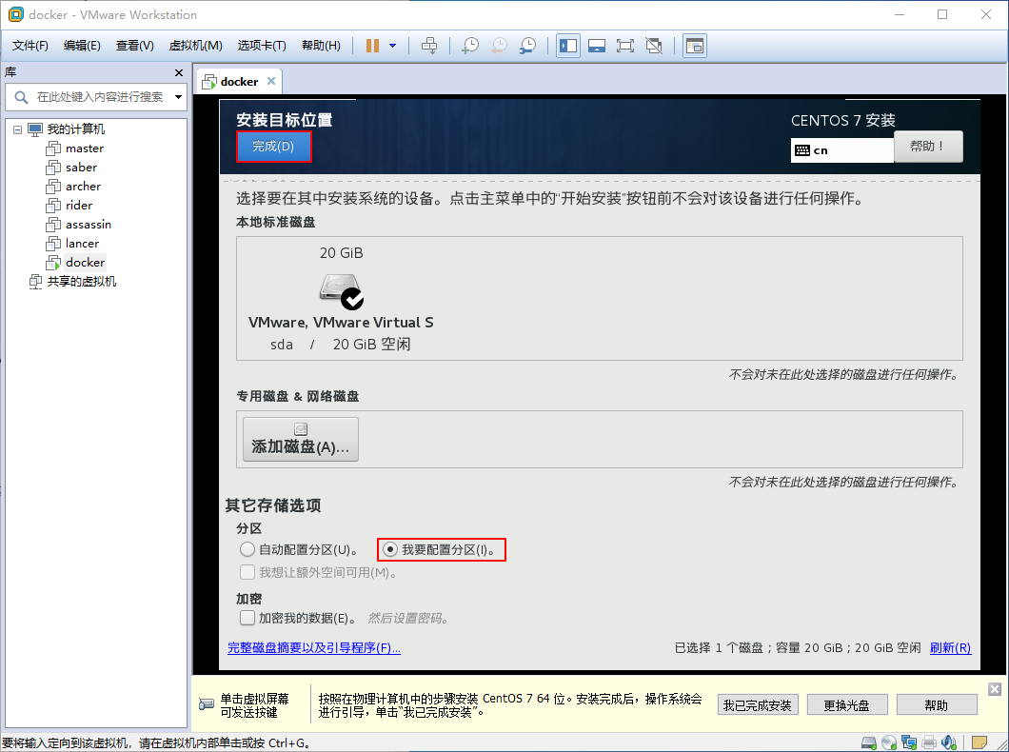The width and height of the screenshot is (1009, 752).
Task: Open the Snapshot Manager
Action: [x=526, y=45]
